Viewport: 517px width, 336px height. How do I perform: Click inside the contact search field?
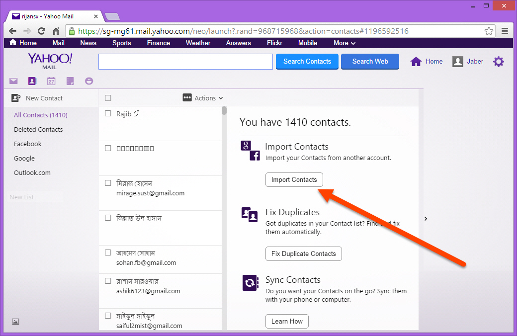[185, 62]
